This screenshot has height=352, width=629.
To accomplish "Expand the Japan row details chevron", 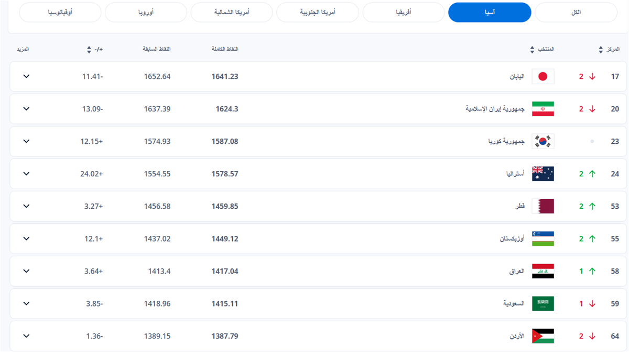I will [27, 76].
